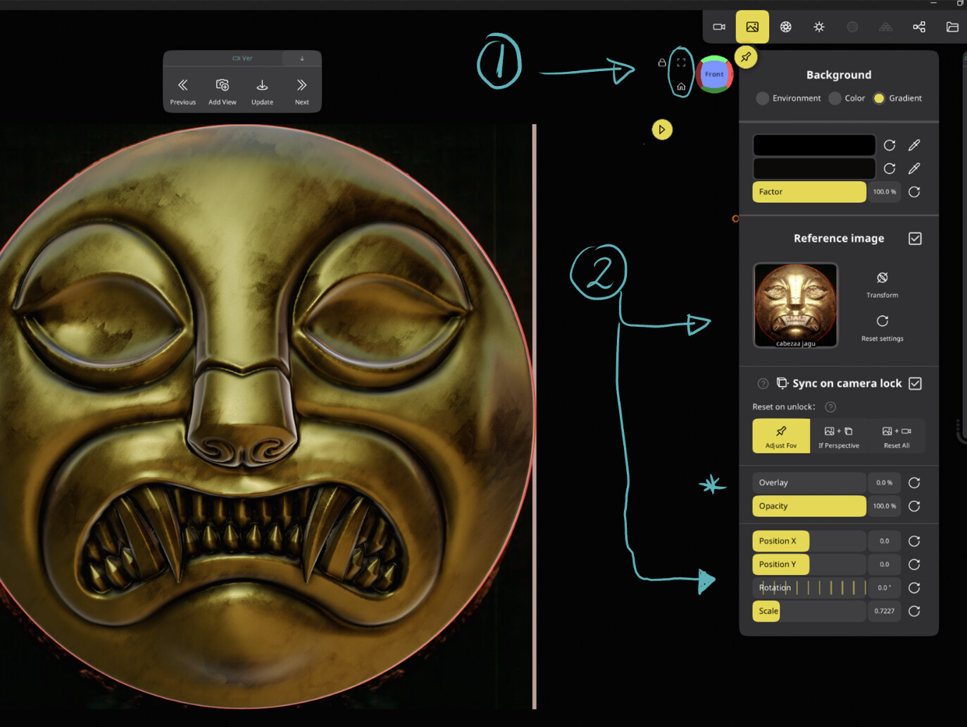
Task: Select the Environment background option
Action: click(x=789, y=98)
